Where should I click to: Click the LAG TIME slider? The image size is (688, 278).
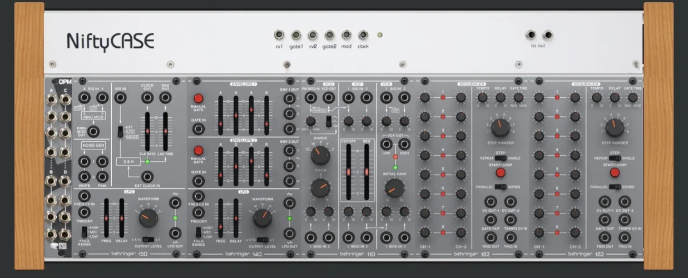(x=165, y=131)
